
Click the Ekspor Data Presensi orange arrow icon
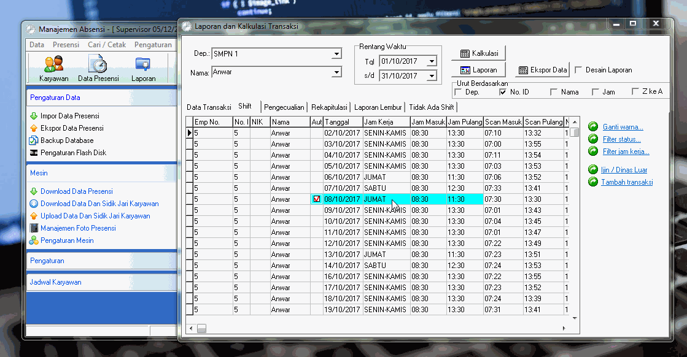(x=34, y=128)
